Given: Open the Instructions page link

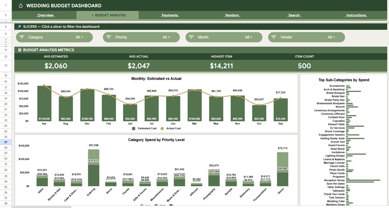Looking at the screenshot, I should pos(356,15).
